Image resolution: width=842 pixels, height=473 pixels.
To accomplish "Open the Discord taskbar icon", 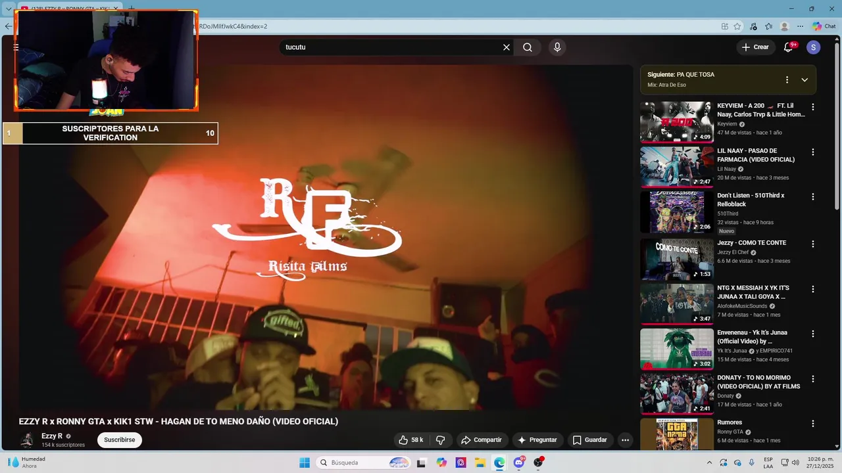I will coord(519,462).
